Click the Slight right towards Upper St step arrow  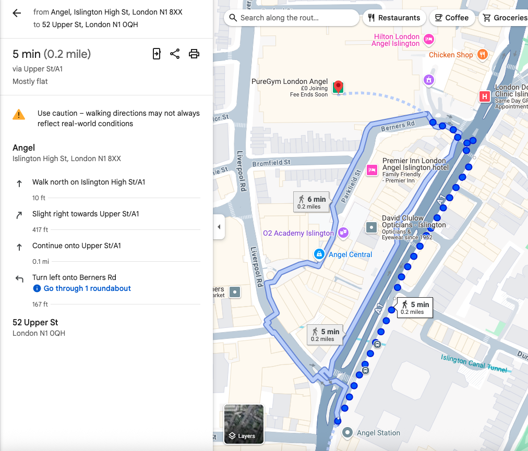click(19, 215)
